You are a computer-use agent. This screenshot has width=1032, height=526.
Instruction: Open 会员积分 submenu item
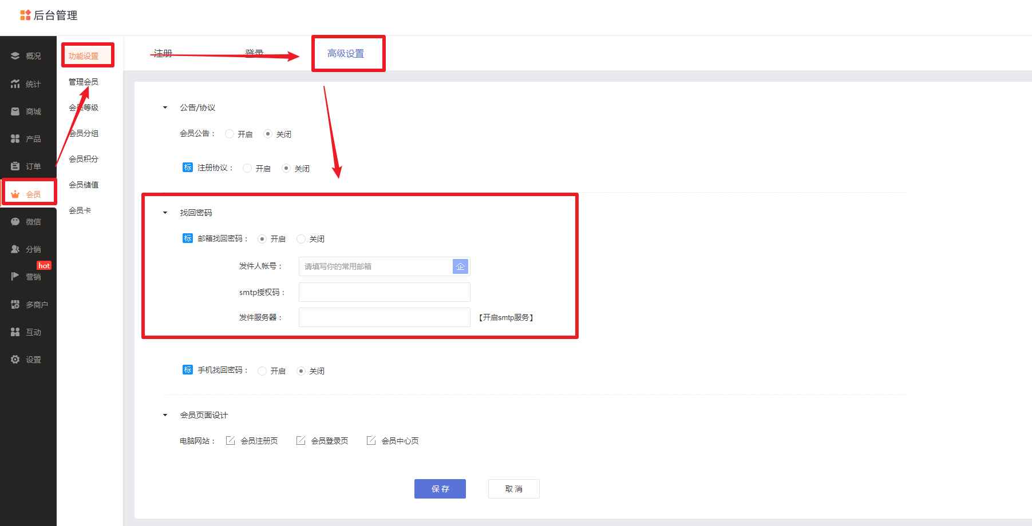tap(84, 159)
